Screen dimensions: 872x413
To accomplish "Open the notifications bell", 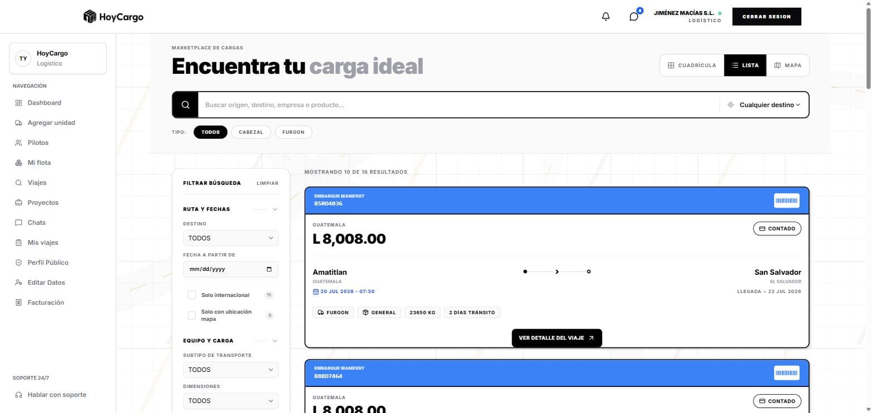I will tap(606, 17).
